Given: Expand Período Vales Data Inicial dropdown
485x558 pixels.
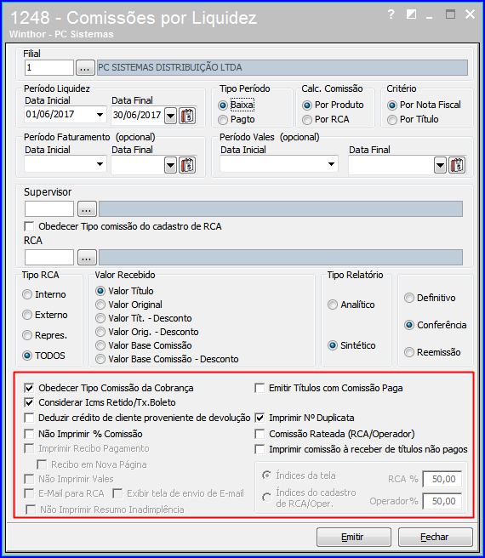Looking at the screenshot, I should (x=331, y=164).
